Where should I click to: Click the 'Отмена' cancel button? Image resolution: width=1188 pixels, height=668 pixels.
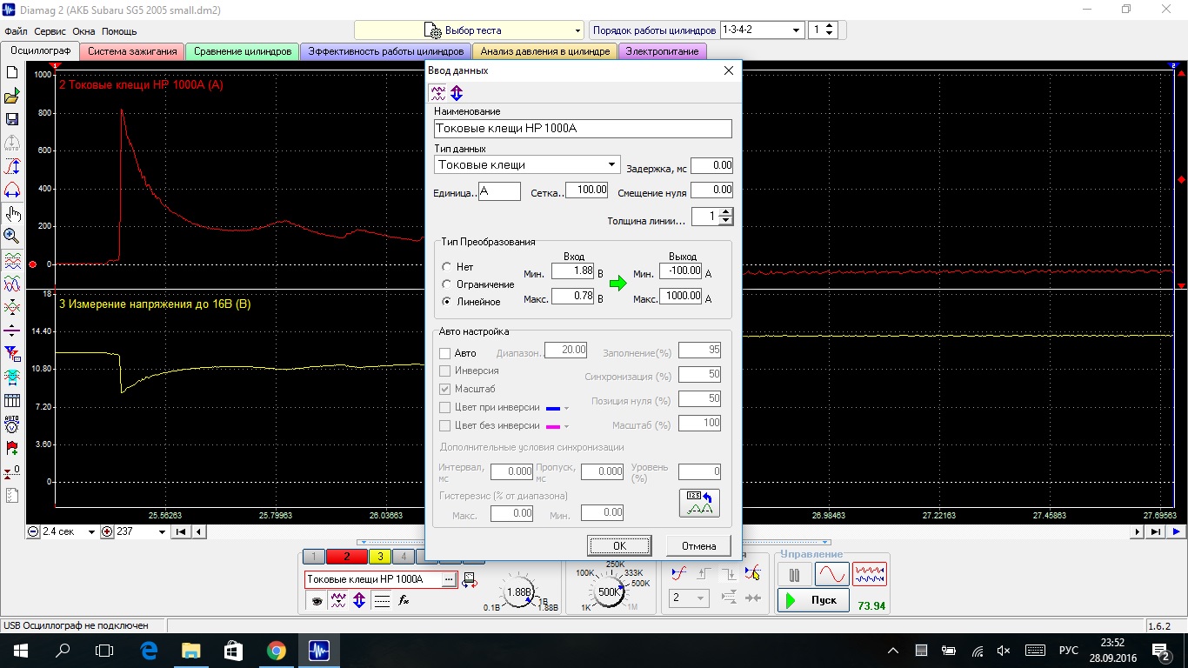pos(698,545)
